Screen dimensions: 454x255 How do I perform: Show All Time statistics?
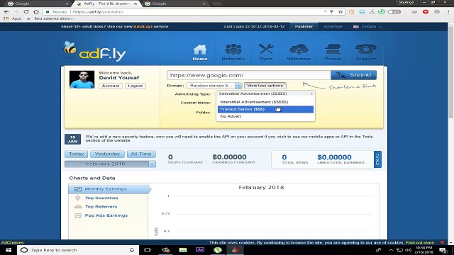(141, 154)
